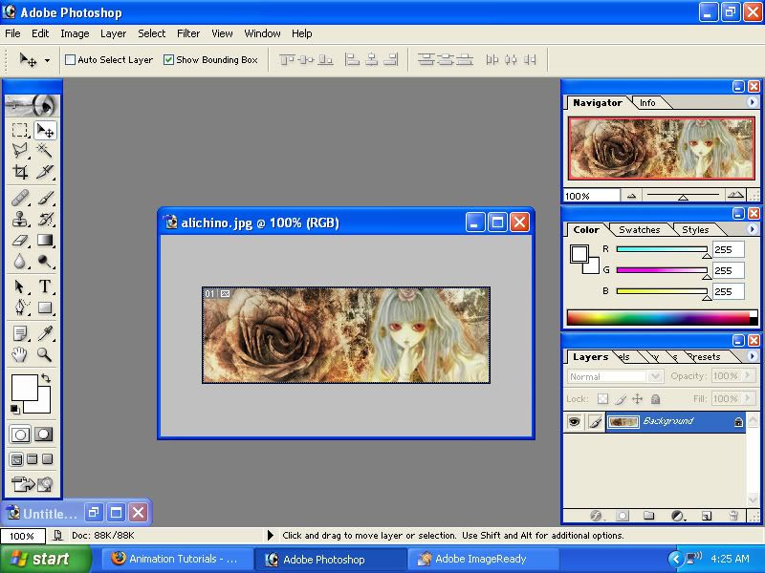Open the File menu
Image resolution: width=765 pixels, height=573 pixels.
coord(12,33)
